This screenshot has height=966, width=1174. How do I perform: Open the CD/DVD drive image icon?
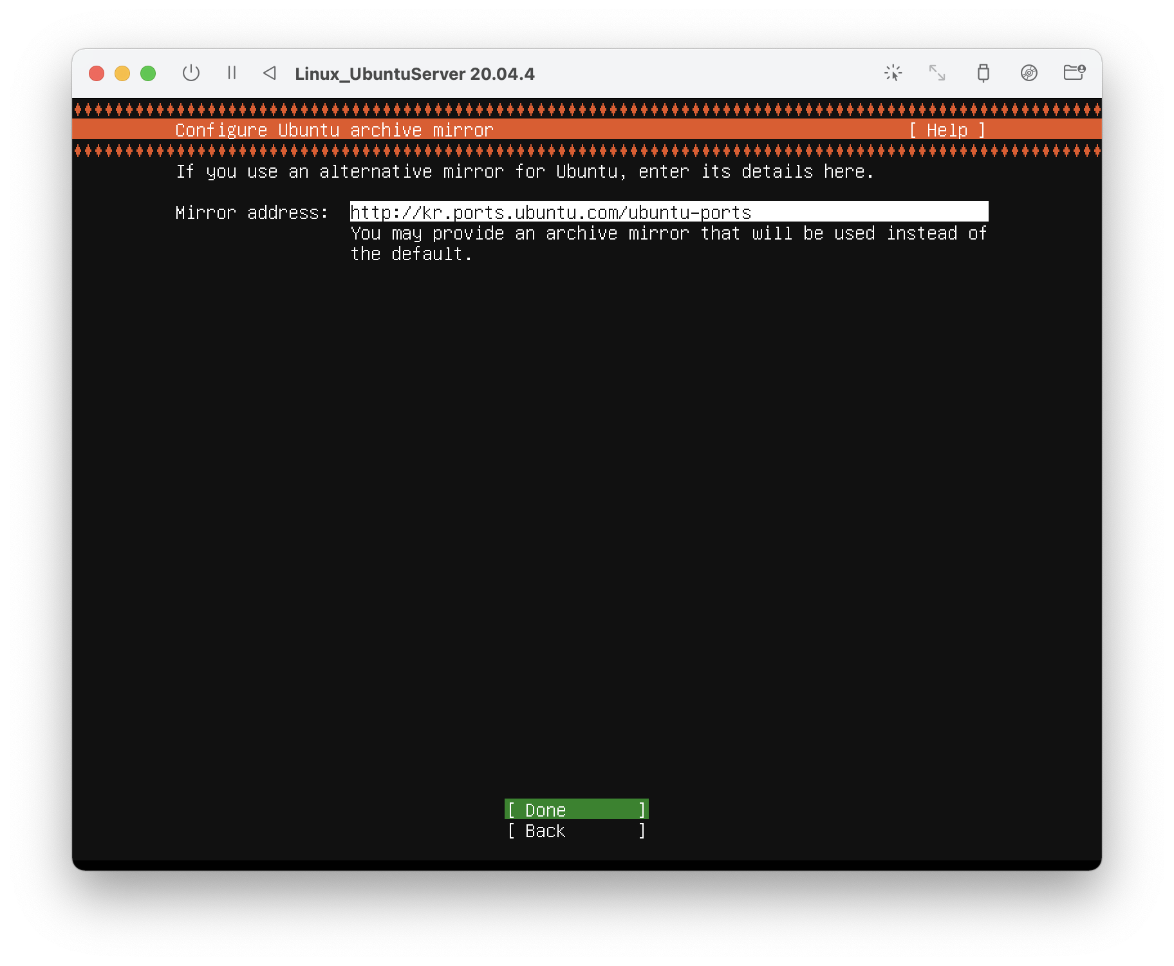coord(1029,73)
